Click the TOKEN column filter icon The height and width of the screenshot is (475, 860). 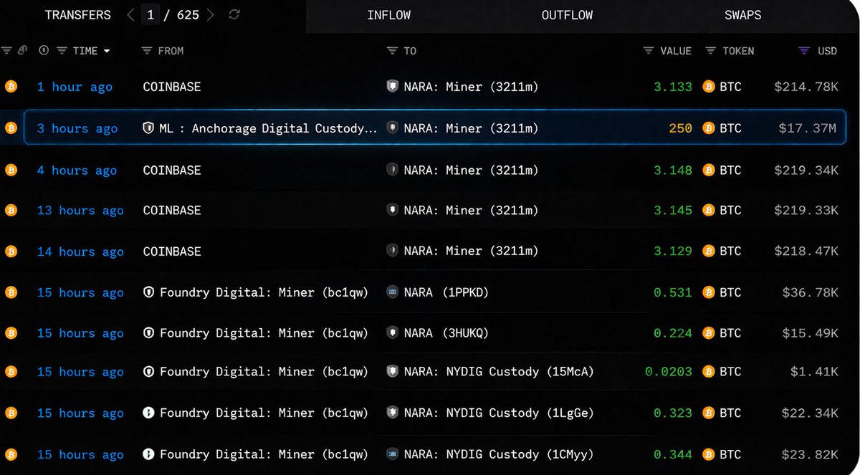pos(711,51)
